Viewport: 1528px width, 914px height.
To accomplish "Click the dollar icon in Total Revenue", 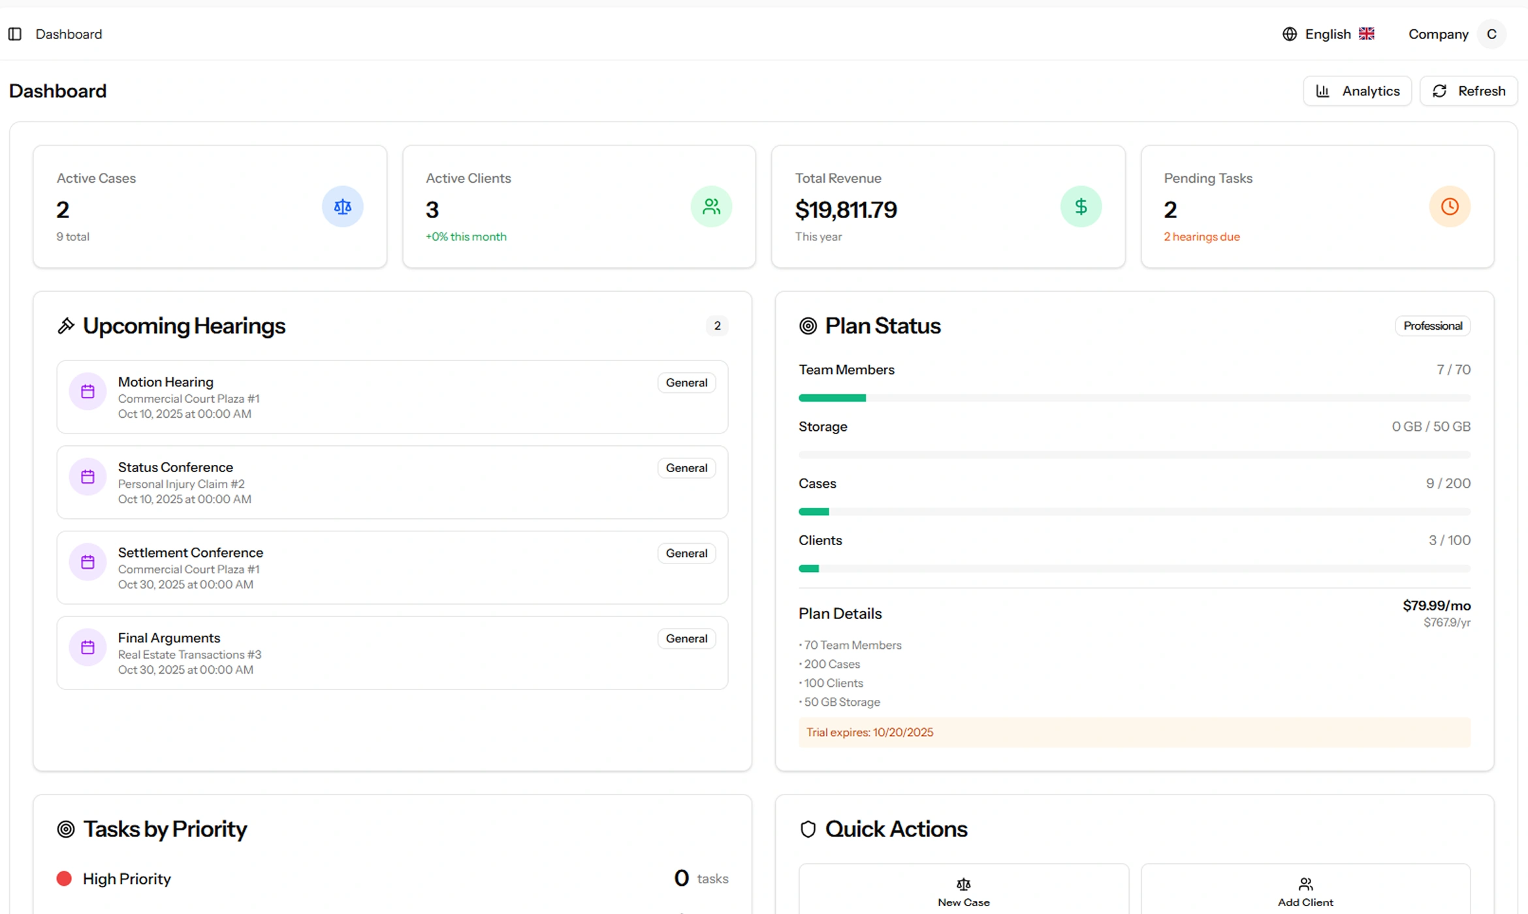I will click(1081, 207).
